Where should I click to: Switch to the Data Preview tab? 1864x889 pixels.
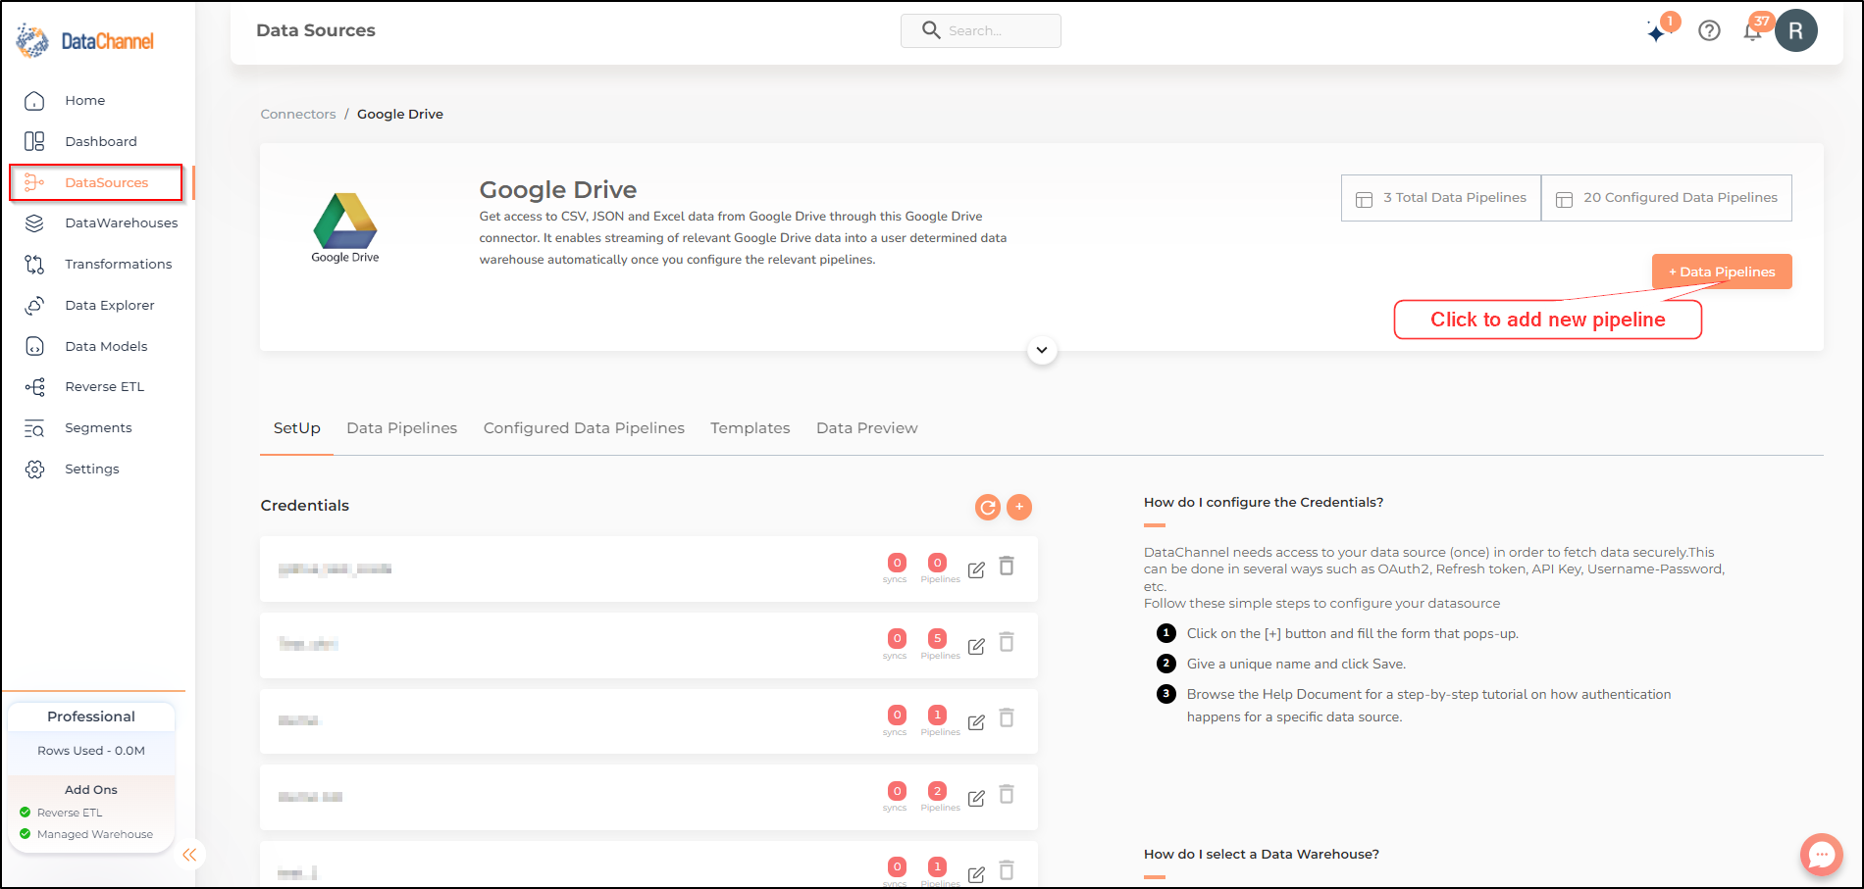[866, 428]
